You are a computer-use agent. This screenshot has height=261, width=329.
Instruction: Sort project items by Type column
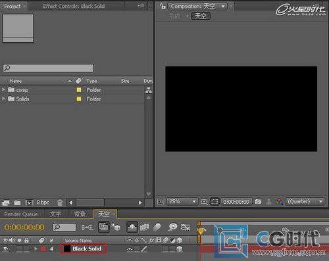(x=91, y=81)
